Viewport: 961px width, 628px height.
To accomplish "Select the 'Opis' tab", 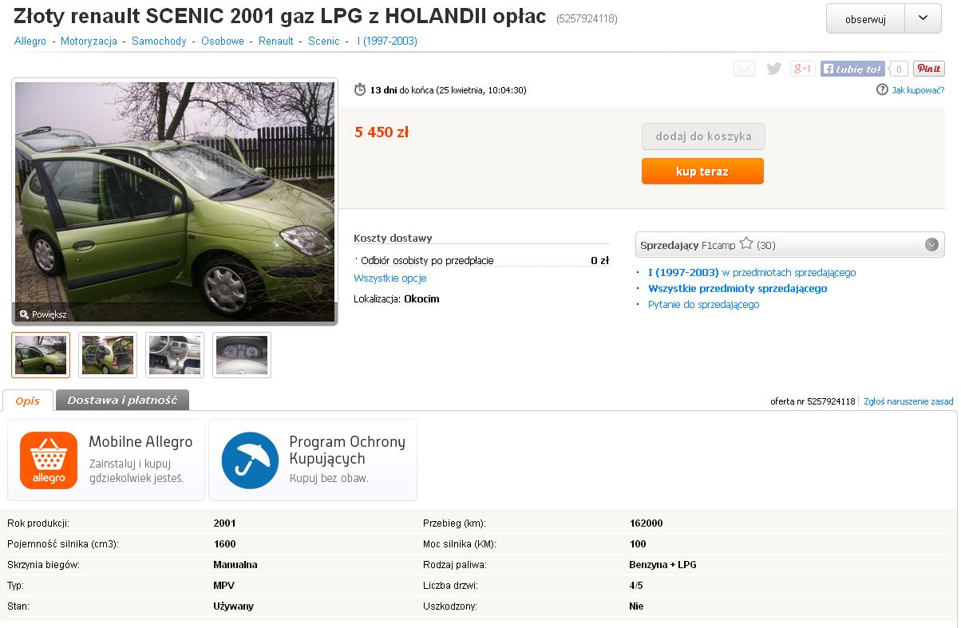I will [28, 401].
